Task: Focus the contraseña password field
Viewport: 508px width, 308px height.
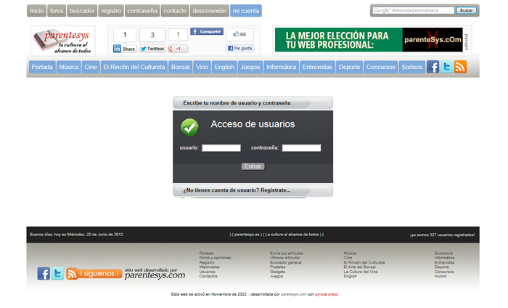Action: [x=300, y=148]
